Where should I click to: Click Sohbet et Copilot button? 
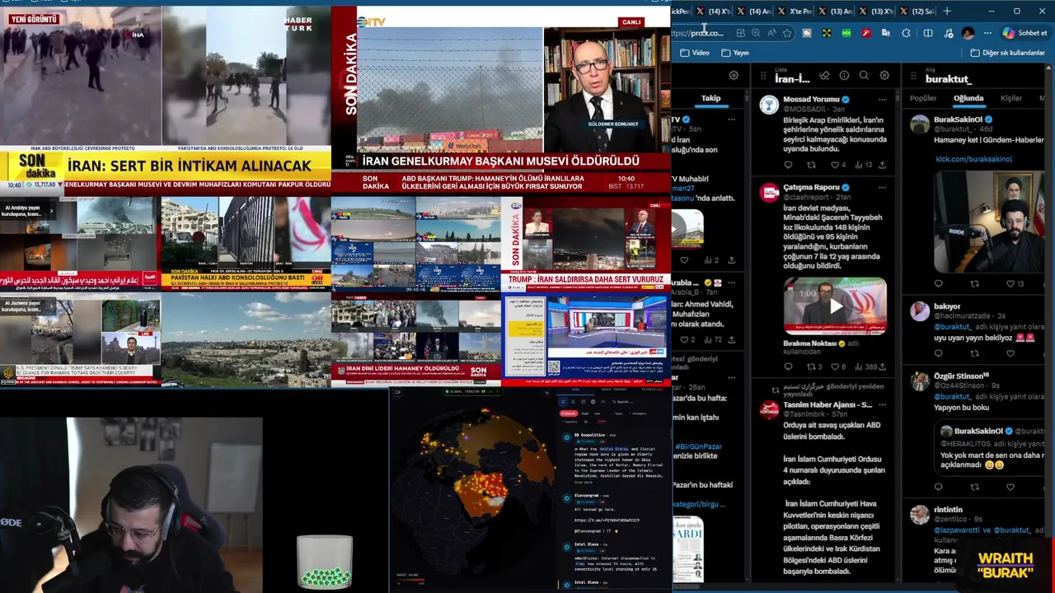coord(1025,33)
